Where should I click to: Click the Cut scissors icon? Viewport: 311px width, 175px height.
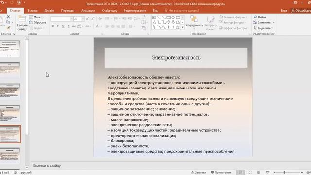point(8,17)
